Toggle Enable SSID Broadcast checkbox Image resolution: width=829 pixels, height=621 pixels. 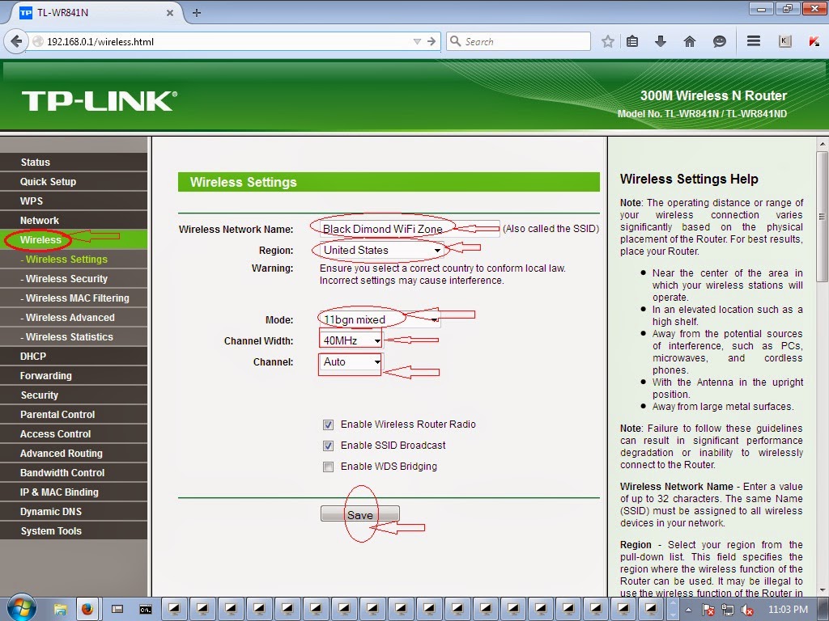pyautogui.click(x=329, y=446)
